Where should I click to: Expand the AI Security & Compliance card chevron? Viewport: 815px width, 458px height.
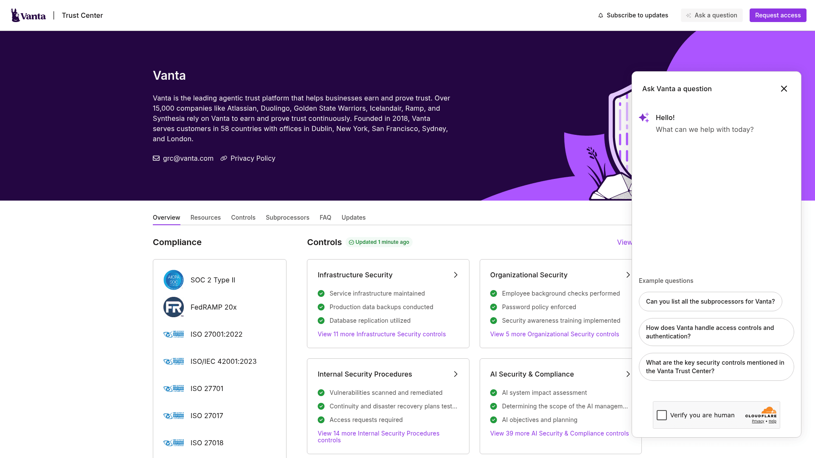click(x=628, y=374)
